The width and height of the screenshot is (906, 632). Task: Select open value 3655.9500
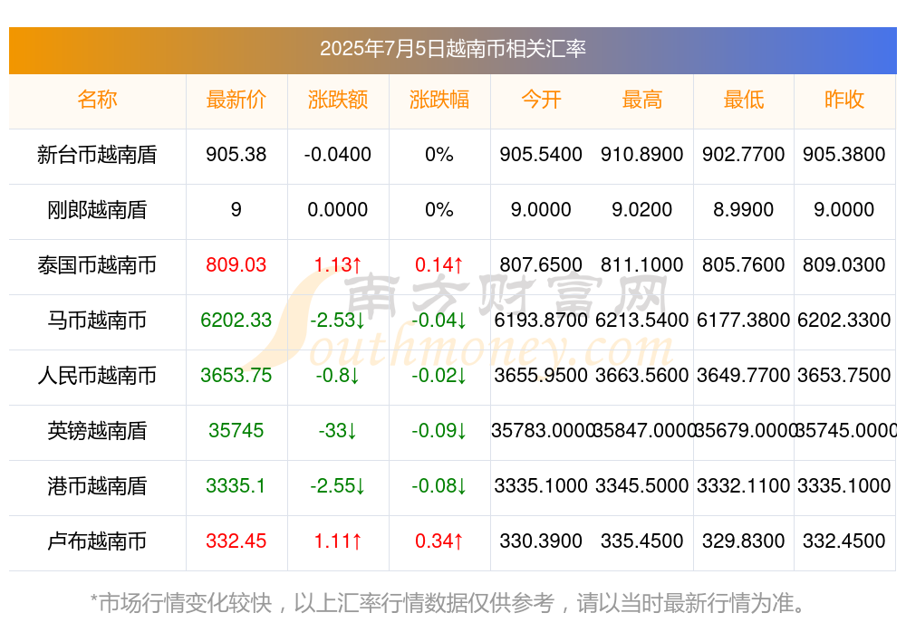pyautogui.click(x=541, y=376)
